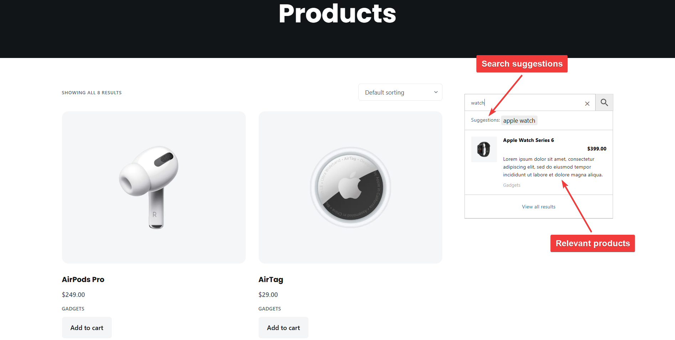
Task: Click the magnifying glass search button
Action: (x=604, y=103)
